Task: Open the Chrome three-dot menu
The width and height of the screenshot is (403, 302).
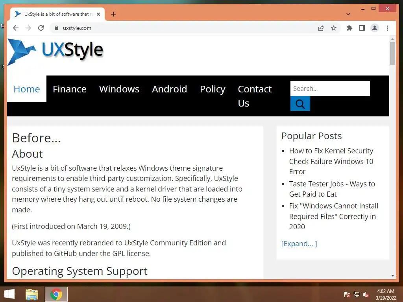Action: pyautogui.click(x=387, y=28)
